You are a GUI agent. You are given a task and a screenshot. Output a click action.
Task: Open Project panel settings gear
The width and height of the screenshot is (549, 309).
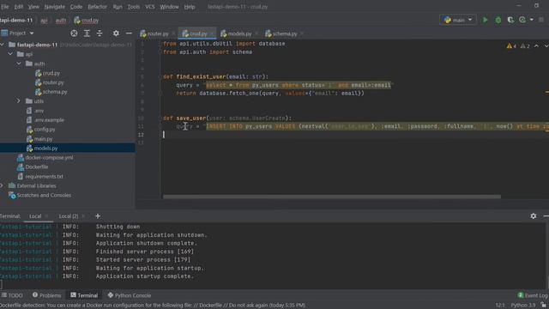coord(116,33)
